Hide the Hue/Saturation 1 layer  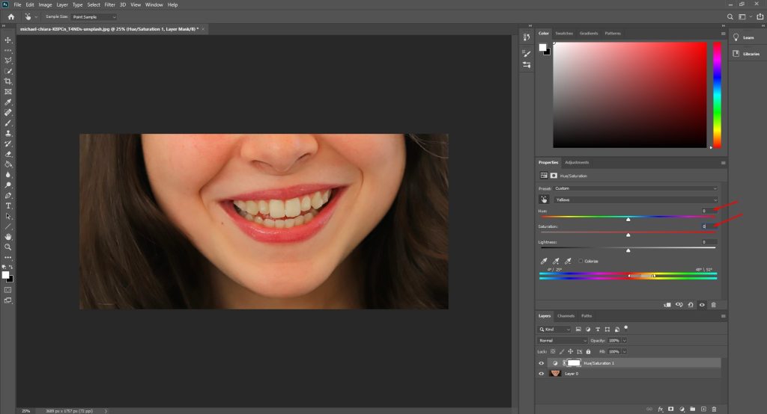(541, 362)
